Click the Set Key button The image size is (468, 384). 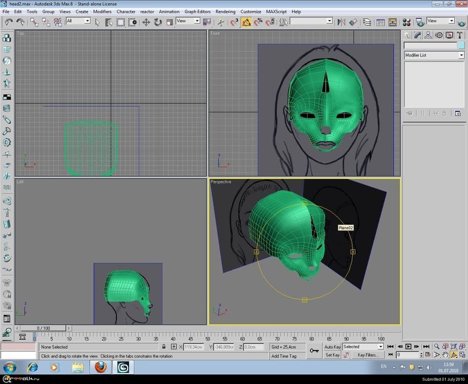(332, 355)
